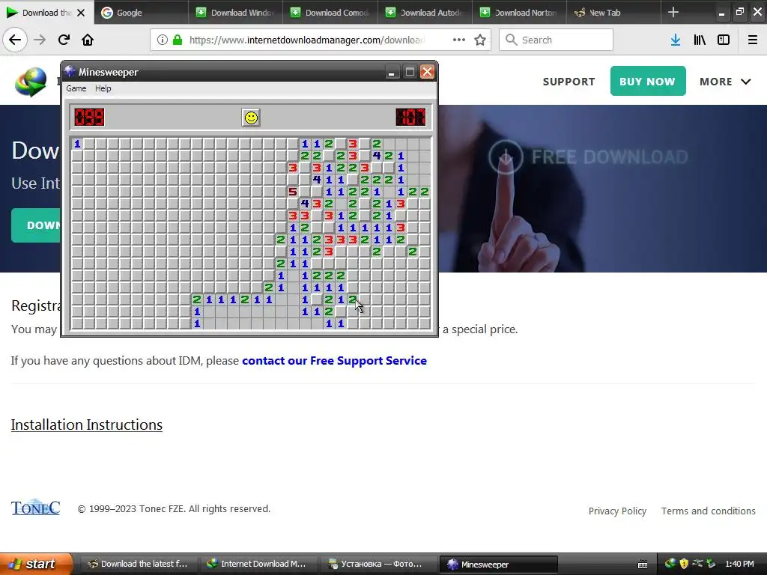Click the Tonec logo in the footer

pyautogui.click(x=36, y=508)
